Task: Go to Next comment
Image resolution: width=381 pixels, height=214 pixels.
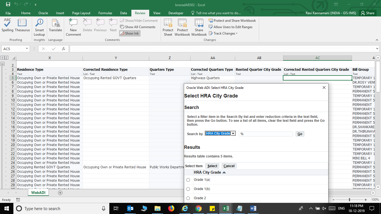Action: click(113, 25)
